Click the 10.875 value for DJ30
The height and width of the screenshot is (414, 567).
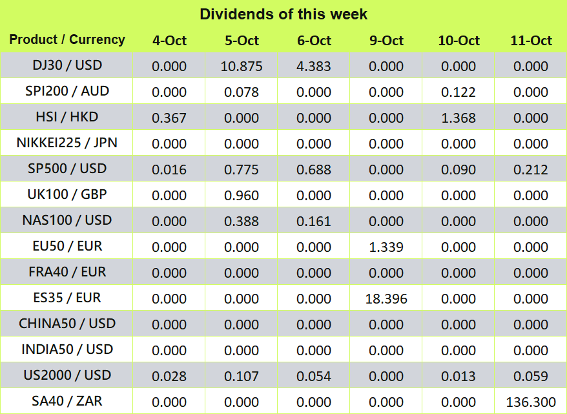point(242,67)
